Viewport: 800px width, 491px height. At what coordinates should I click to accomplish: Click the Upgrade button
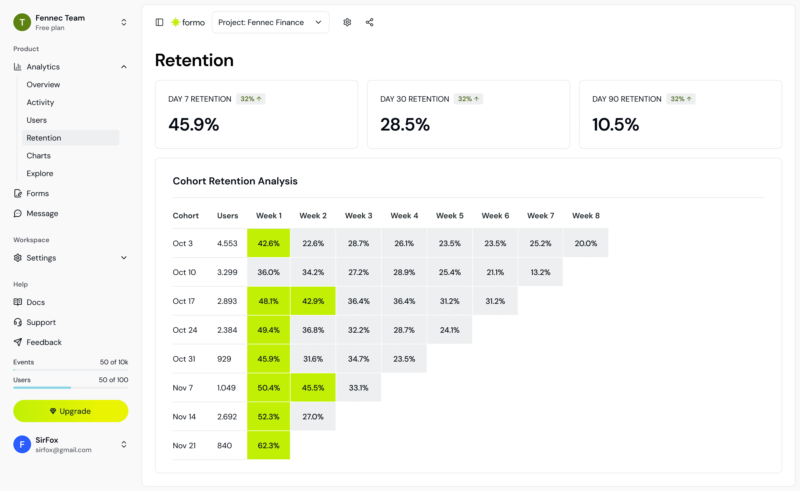coord(71,411)
